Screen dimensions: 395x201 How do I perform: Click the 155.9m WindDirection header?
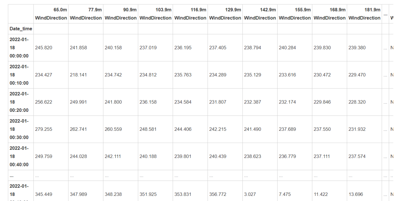coord(295,14)
